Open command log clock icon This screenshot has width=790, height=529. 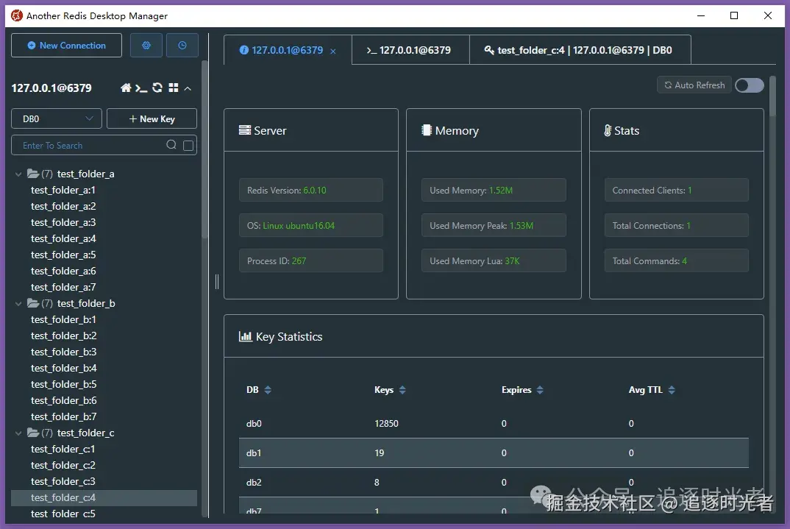(x=182, y=46)
